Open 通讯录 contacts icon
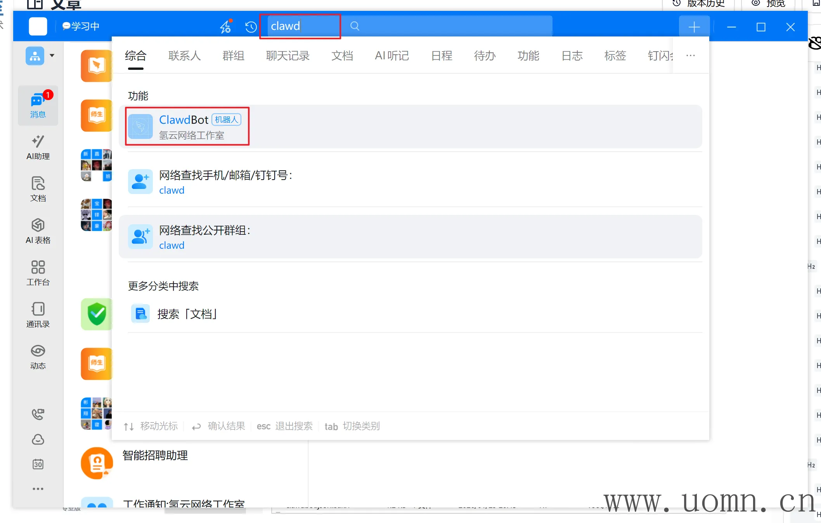This screenshot has height=523, width=821. 38,315
